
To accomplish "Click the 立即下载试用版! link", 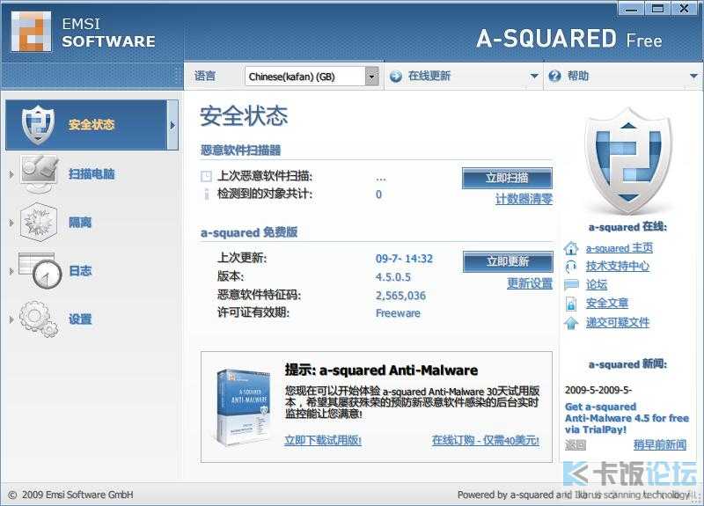I will [x=323, y=441].
